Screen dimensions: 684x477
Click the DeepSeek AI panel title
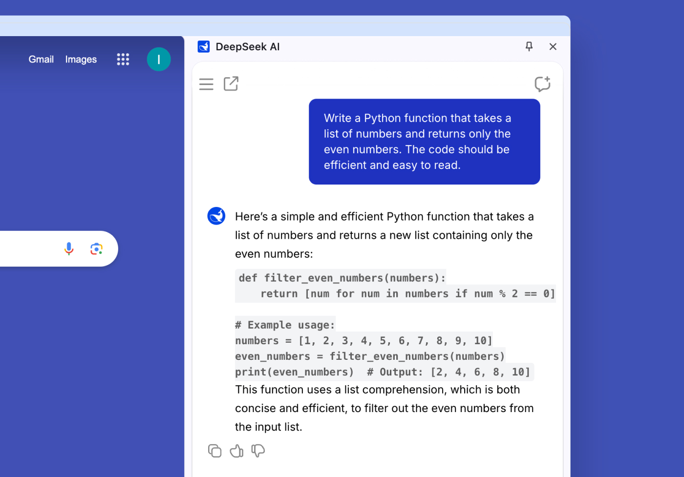click(248, 47)
